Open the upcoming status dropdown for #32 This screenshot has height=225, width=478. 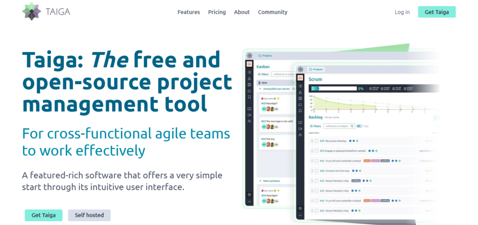coord(426,151)
